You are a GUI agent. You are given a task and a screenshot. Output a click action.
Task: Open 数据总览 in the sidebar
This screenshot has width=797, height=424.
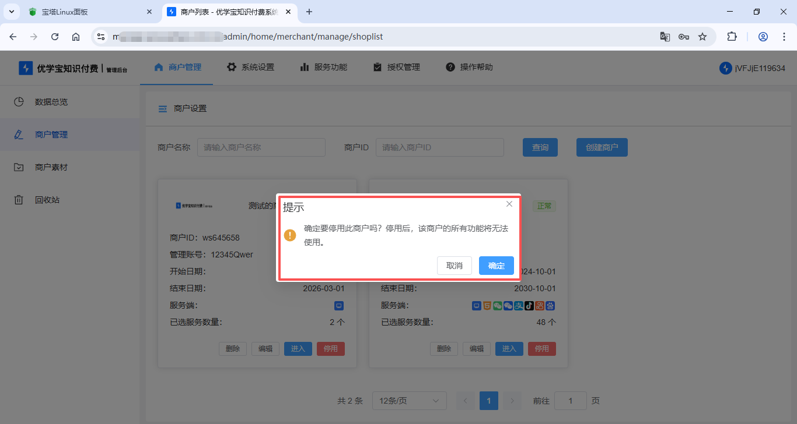point(51,102)
